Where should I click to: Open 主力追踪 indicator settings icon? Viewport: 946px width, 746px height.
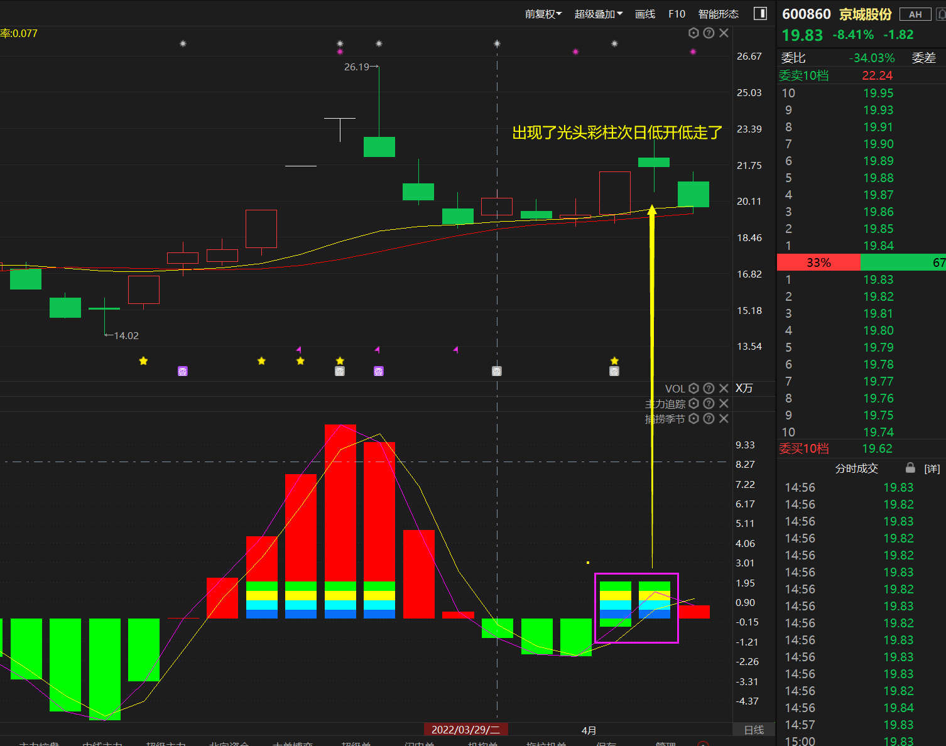tap(693, 403)
